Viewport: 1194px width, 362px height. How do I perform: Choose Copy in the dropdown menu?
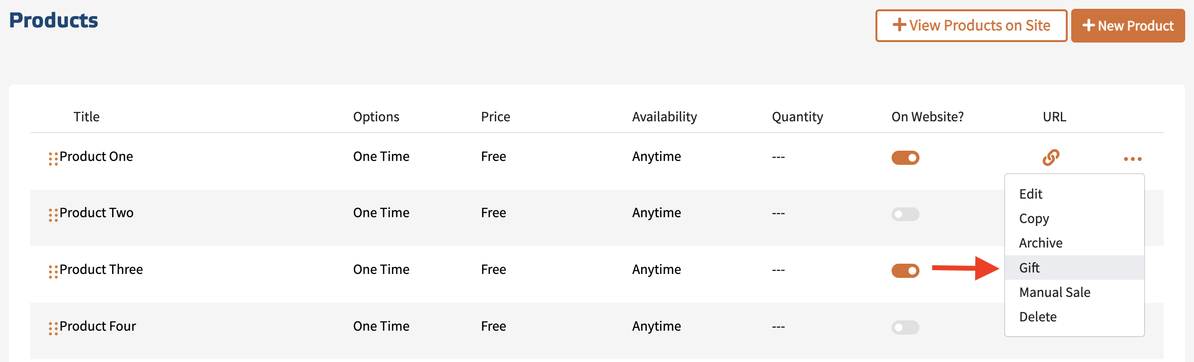(x=1034, y=219)
